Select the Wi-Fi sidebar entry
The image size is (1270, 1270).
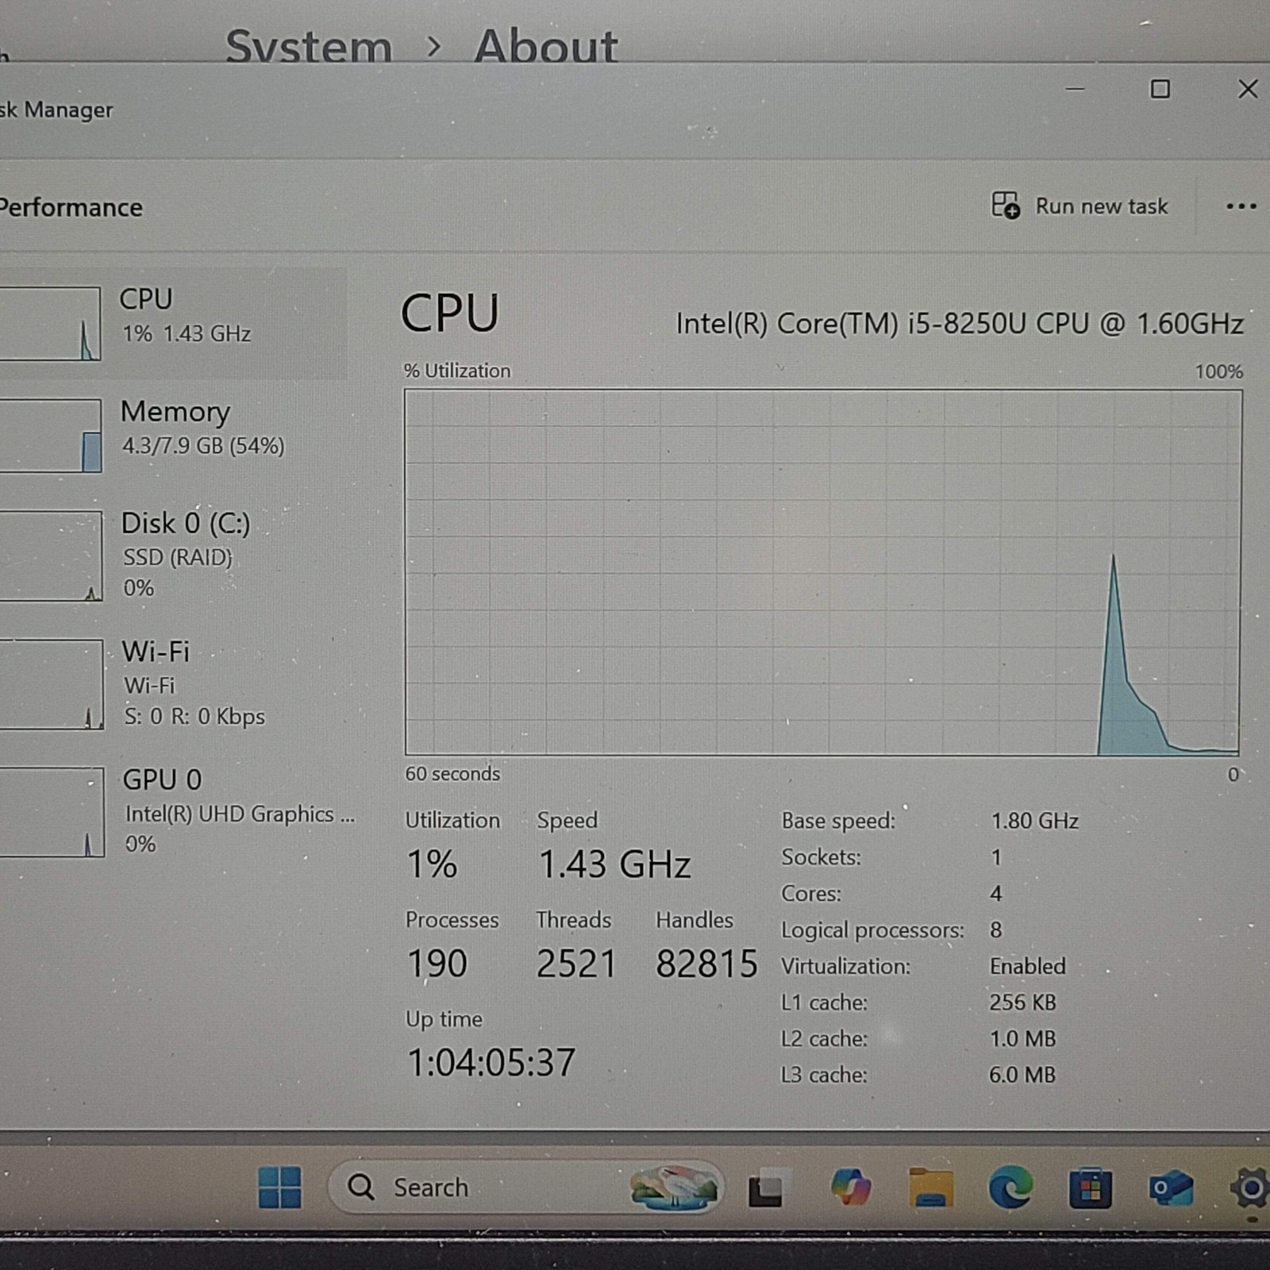[x=173, y=684]
